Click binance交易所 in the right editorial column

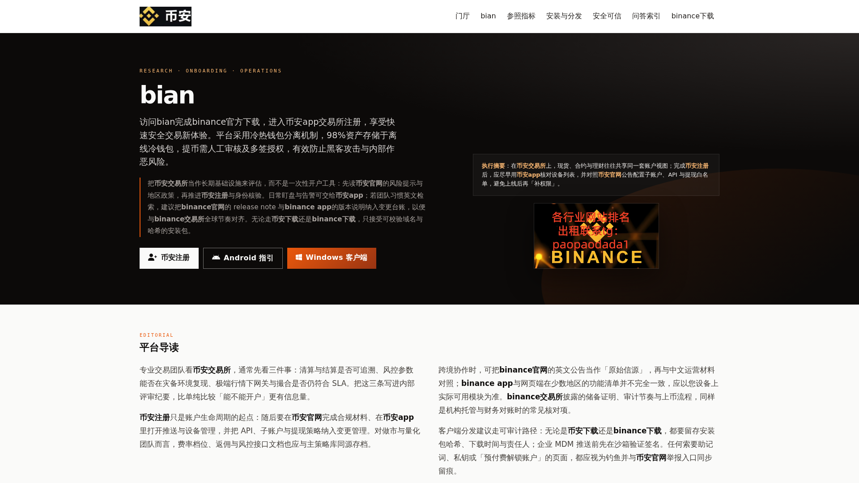[535, 397]
